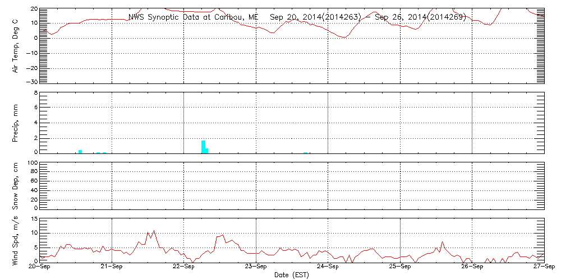Select the 26-Sep date tick label

point(472,267)
